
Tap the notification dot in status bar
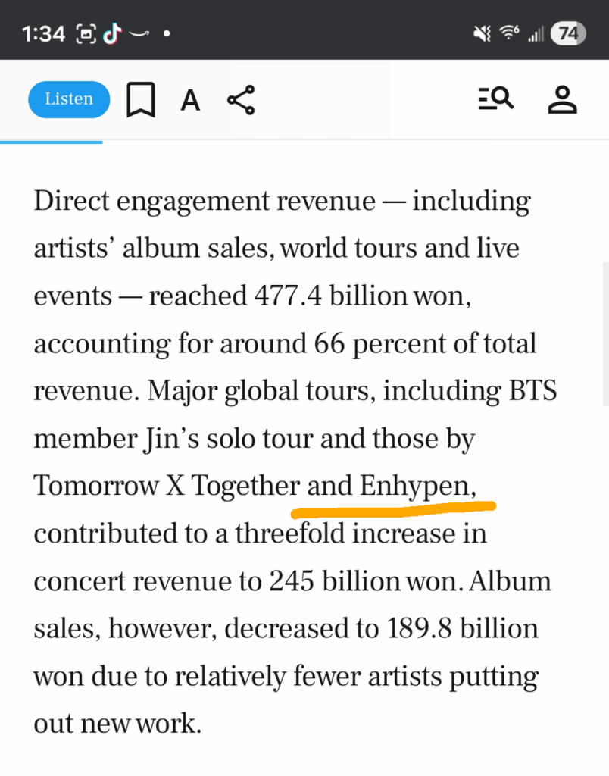click(167, 34)
